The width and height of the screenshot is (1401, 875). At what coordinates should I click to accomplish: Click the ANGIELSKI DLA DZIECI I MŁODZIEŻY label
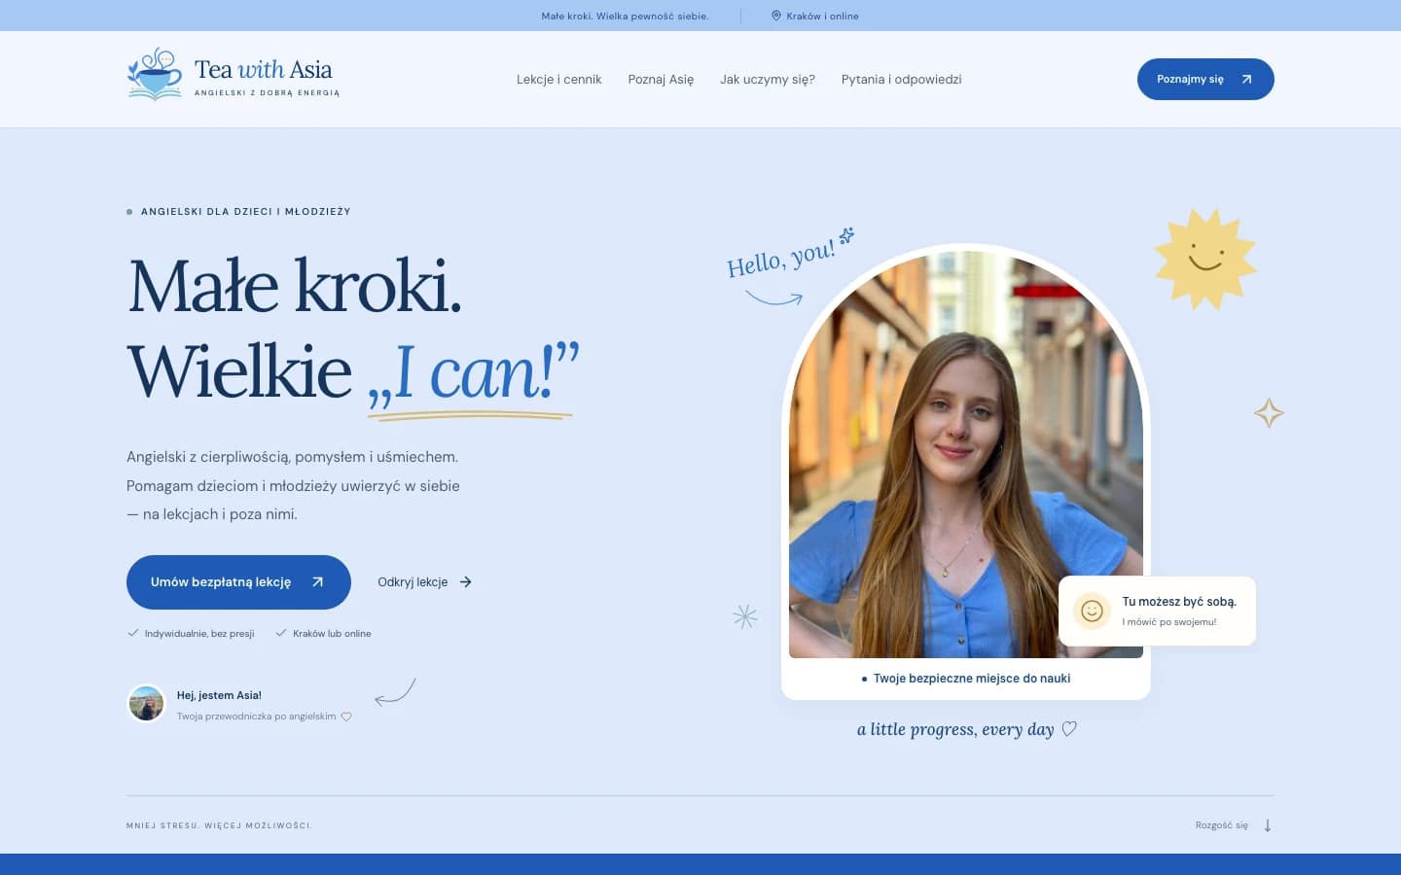click(x=246, y=211)
